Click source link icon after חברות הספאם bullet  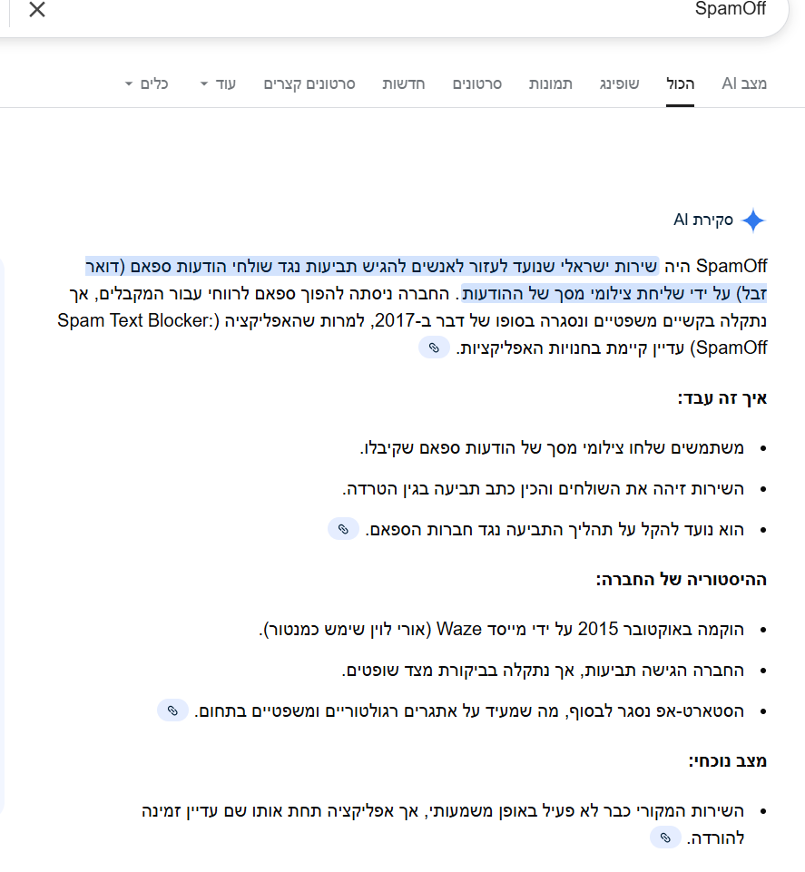click(342, 528)
